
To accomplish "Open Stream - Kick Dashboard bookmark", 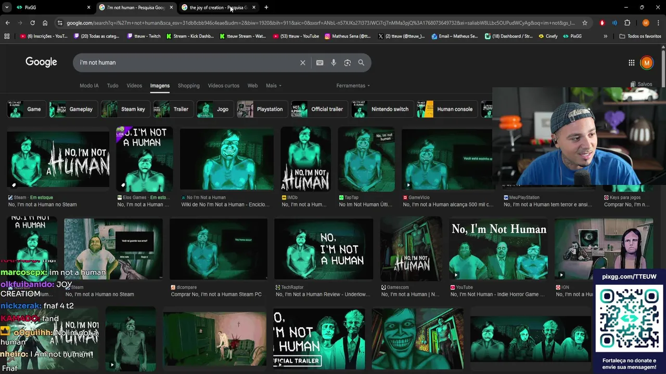I will pyautogui.click(x=190, y=36).
